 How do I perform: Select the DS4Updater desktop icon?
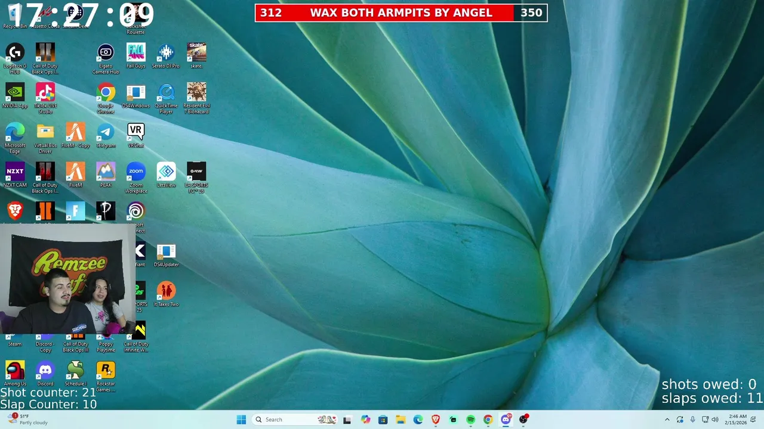click(166, 255)
